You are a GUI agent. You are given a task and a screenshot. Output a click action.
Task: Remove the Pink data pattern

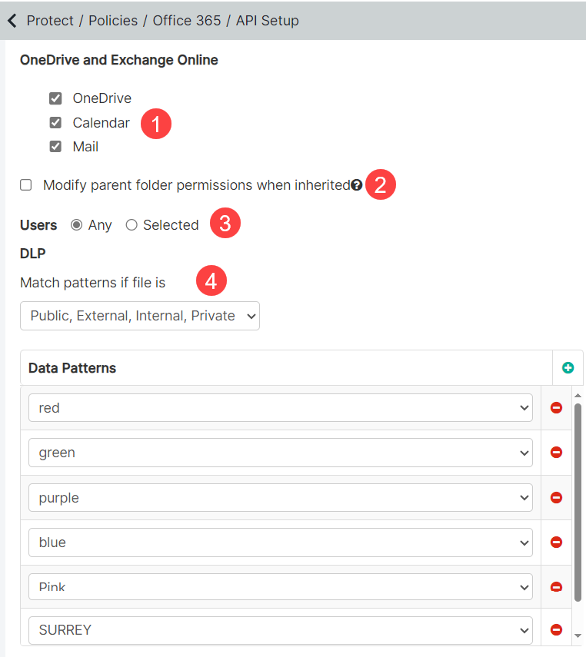pyautogui.click(x=556, y=586)
